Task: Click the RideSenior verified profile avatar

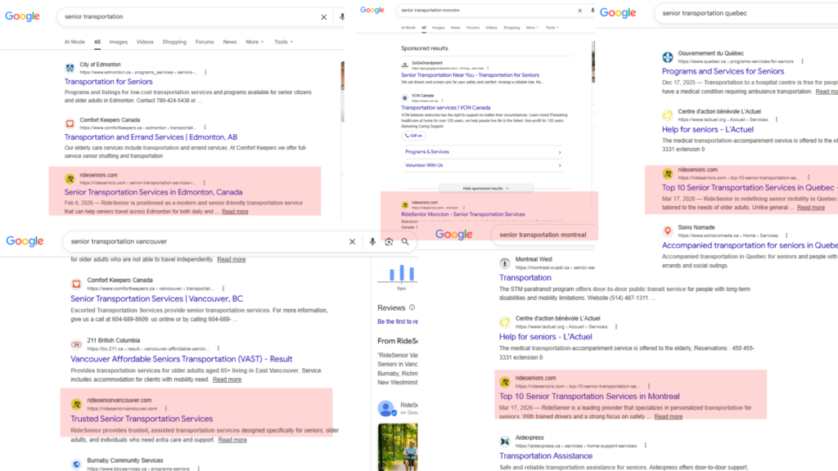Action: [386, 409]
